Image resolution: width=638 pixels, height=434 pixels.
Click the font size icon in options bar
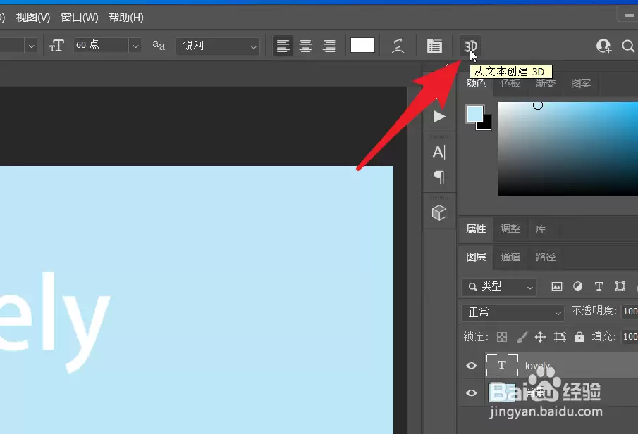coord(56,46)
